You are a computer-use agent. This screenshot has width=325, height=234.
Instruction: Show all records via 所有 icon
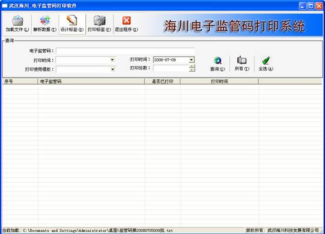[x=242, y=64]
